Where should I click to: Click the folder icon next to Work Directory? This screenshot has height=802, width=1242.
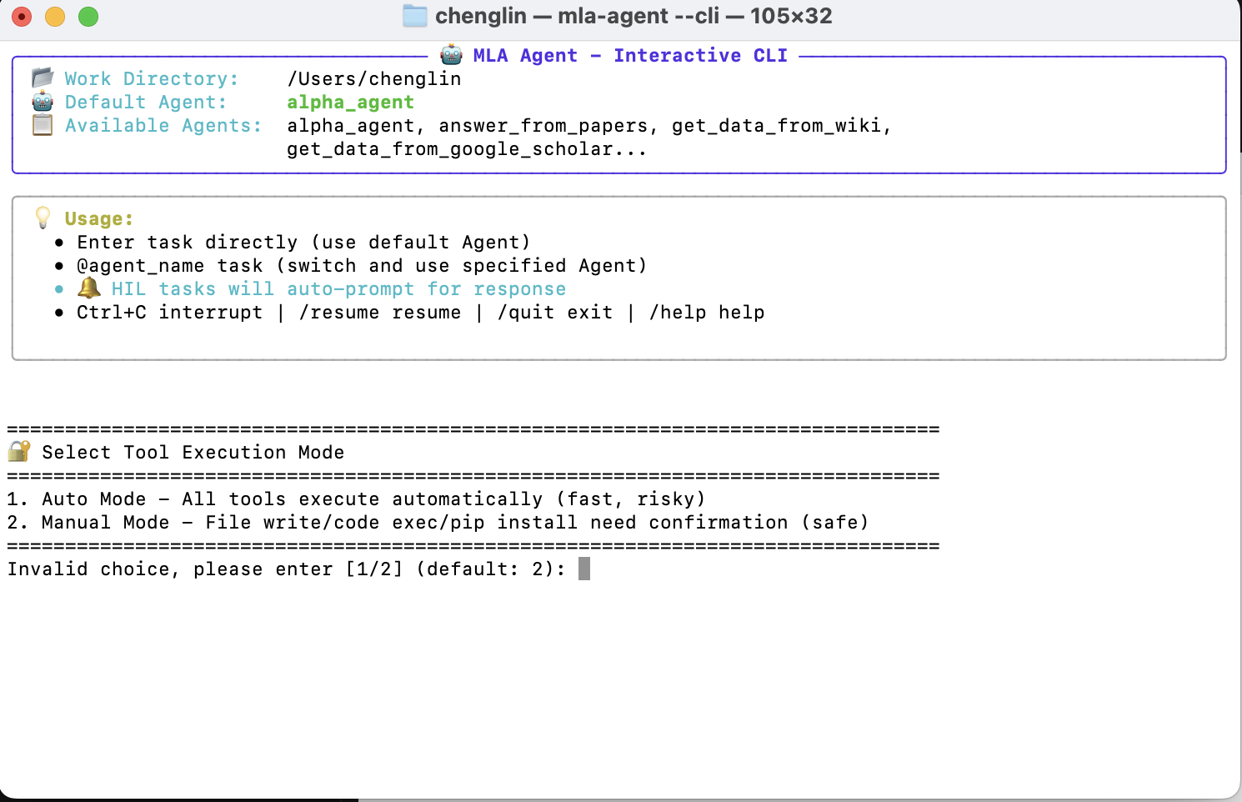[x=43, y=78]
